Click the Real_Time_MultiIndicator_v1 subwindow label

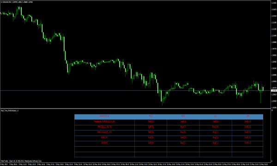pyautogui.click(x=10, y=111)
